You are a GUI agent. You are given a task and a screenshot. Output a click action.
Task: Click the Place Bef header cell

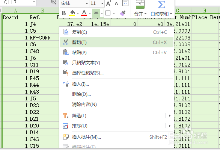(205, 17)
